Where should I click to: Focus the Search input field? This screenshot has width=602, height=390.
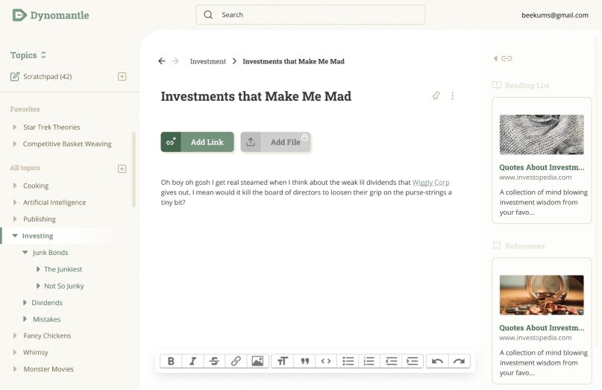coord(310,15)
